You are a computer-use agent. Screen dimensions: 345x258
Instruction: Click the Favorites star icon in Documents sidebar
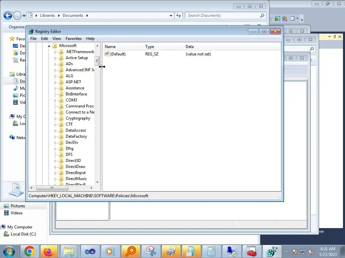[x=12, y=39]
